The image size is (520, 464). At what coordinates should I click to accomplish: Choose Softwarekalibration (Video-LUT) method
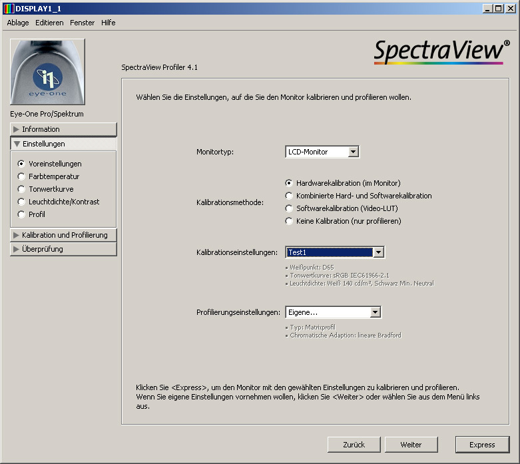[342, 208]
